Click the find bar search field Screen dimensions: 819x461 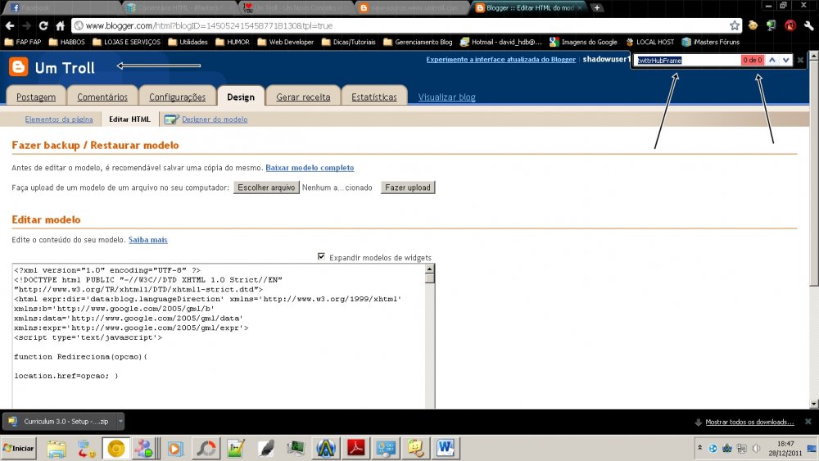[x=686, y=60]
